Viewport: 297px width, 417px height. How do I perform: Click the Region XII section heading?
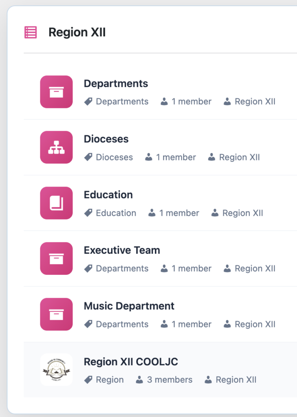77,32
